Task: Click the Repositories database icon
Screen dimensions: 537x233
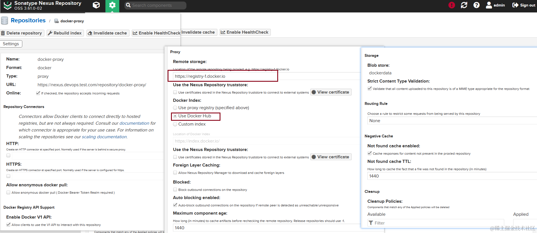Action: click(x=5, y=21)
